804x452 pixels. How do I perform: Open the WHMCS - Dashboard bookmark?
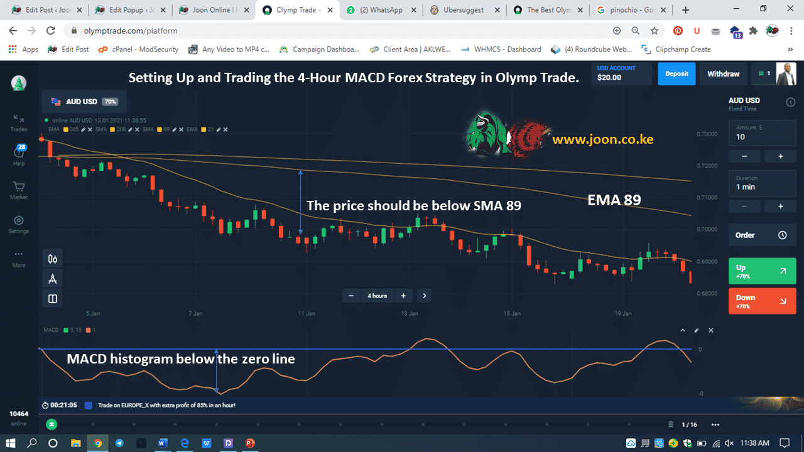(501, 49)
